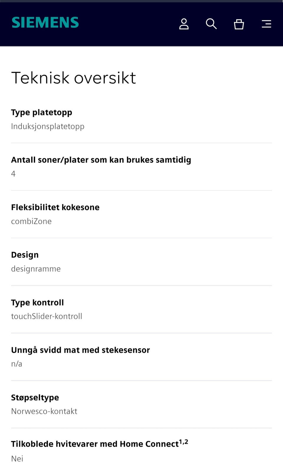Click the Type kontroll label
This screenshot has width=283, height=476.
[37, 303]
